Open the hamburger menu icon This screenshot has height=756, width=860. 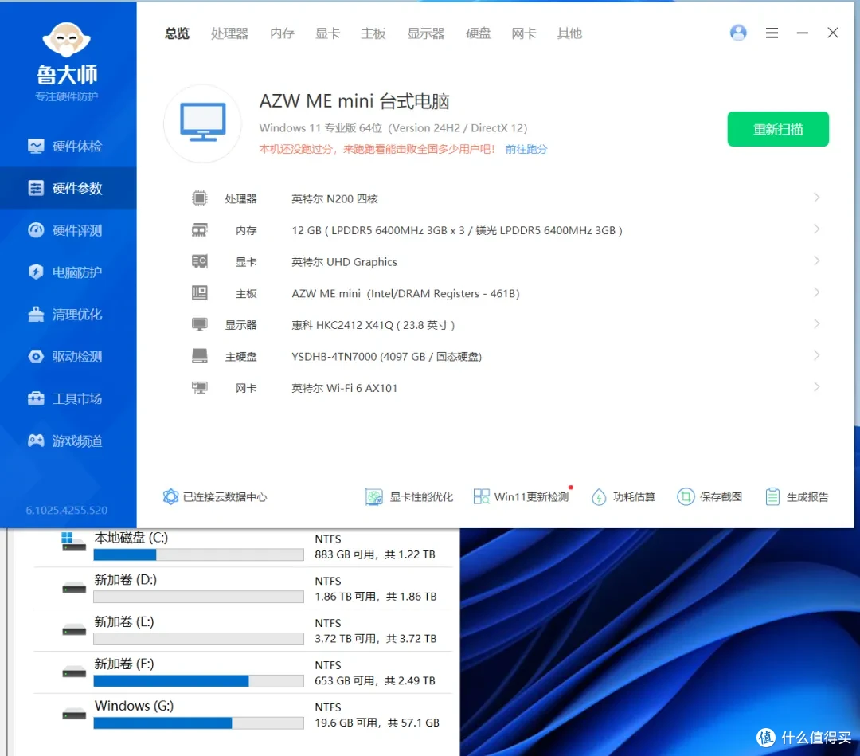[772, 33]
